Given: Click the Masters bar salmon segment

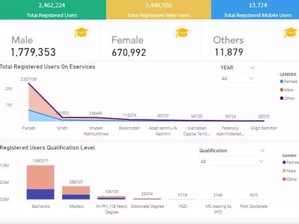Looking at the screenshot, I should click(x=76, y=191).
